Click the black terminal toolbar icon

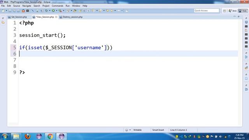click(x=28, y=11)
